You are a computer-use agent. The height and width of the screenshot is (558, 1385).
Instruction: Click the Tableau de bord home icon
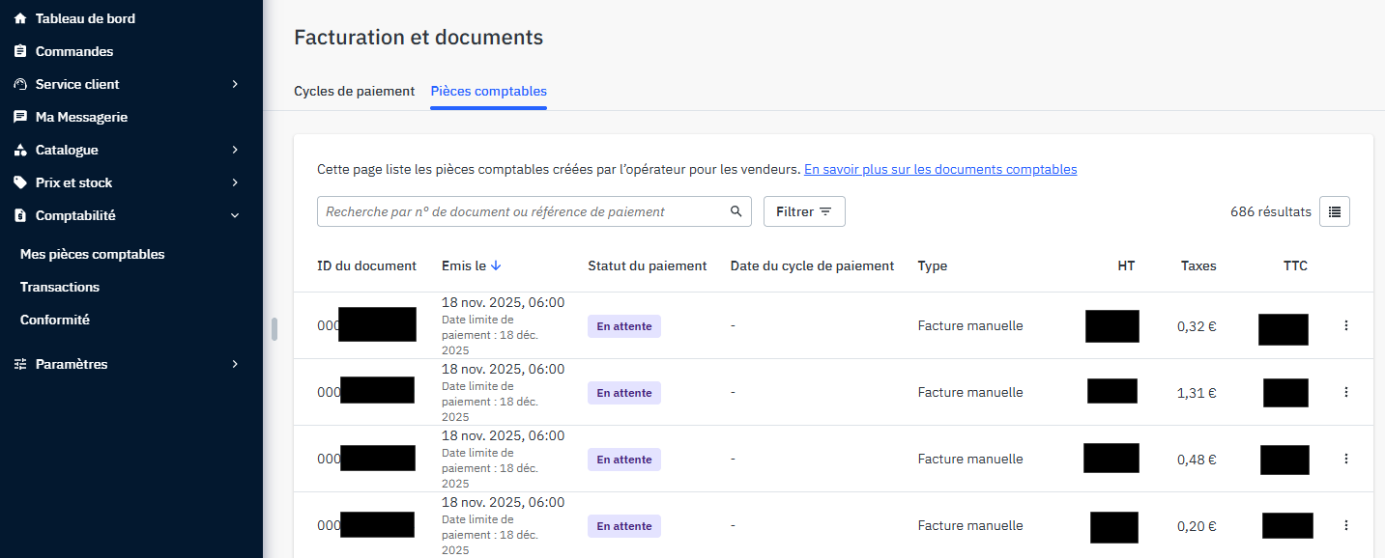[20, 18]
